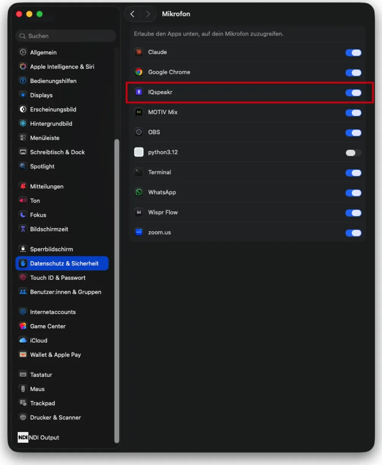Click the Apple Intelligence & Siri icon
382x465 pixels.
click(x=23, y=67)
